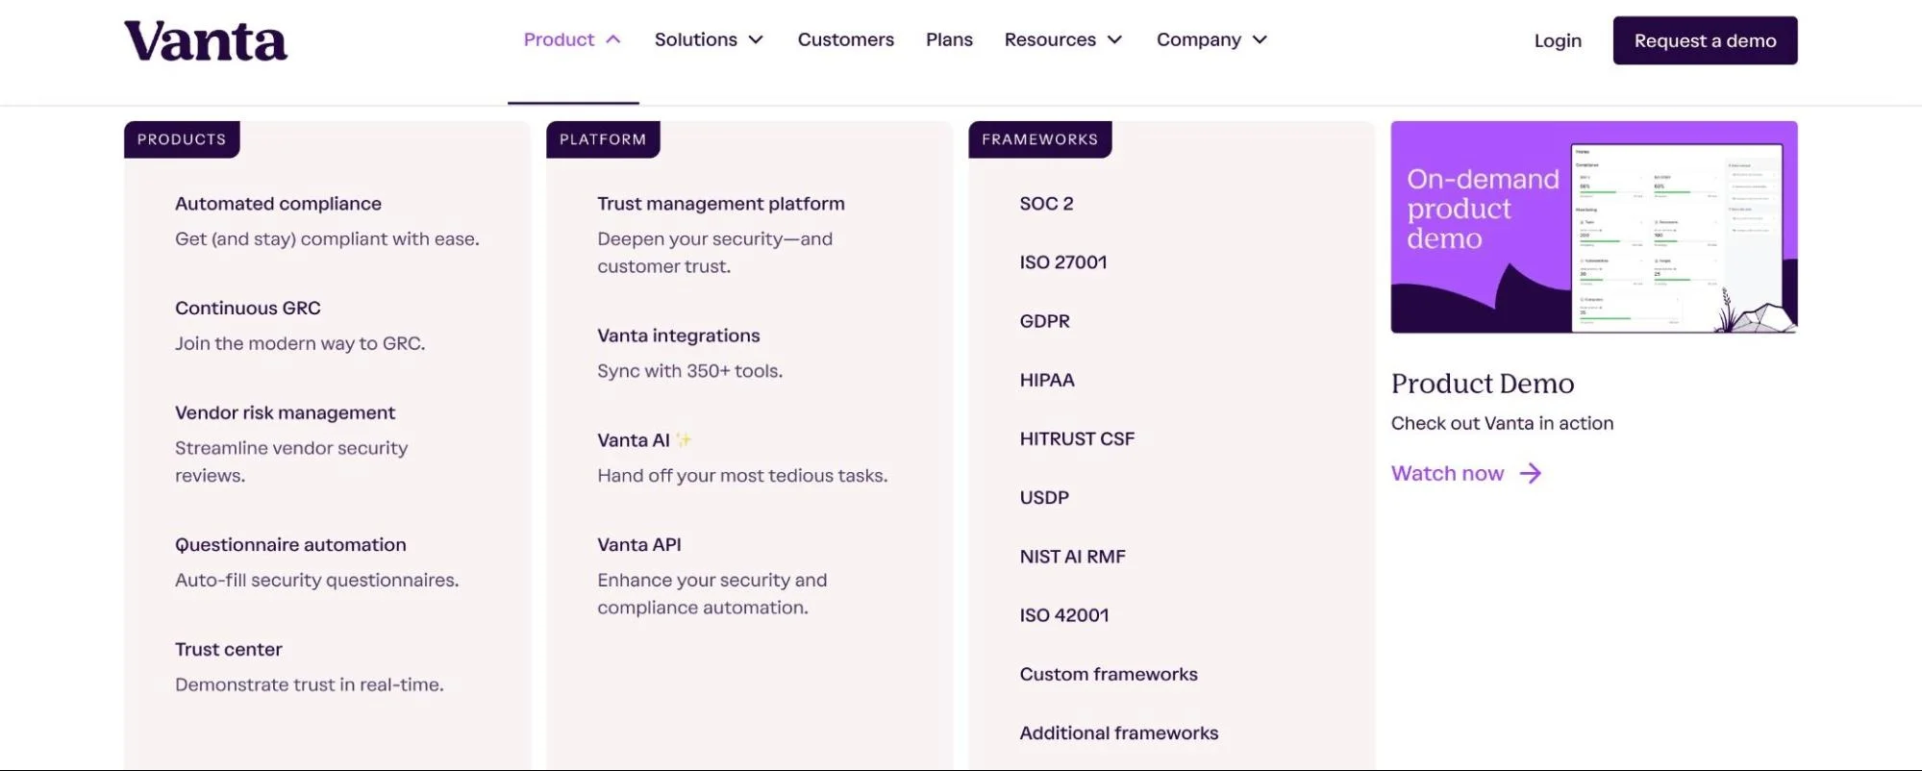
Task: Click 'Get (and stay) compliant with ease.' text
Action: point(327,239)
